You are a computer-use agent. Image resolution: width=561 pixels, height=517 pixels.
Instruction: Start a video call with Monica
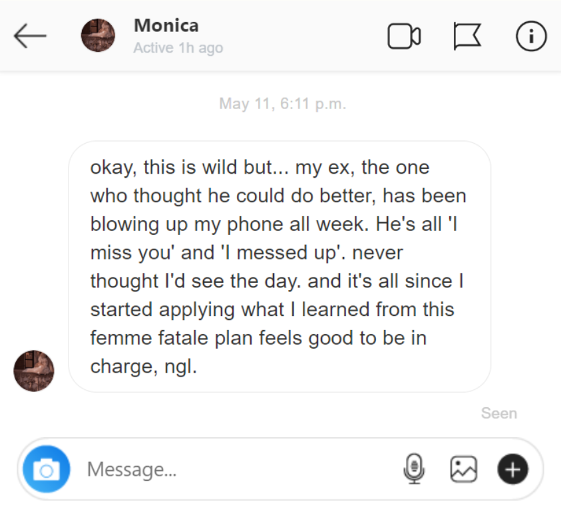click(x=404, y=37)
